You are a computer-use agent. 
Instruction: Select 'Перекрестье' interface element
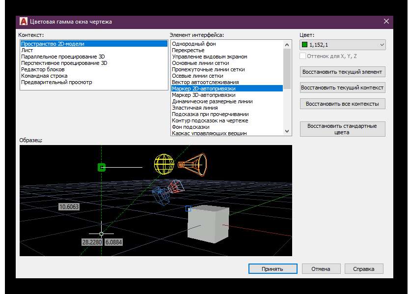point(189,50)
